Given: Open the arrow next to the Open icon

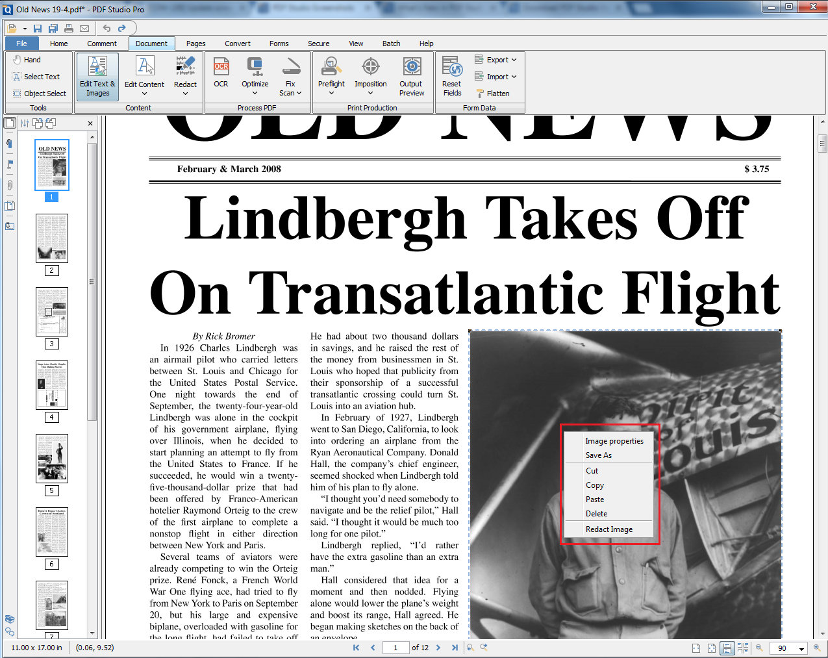Looking at the screenshot, I should click(x=25, y=29).
